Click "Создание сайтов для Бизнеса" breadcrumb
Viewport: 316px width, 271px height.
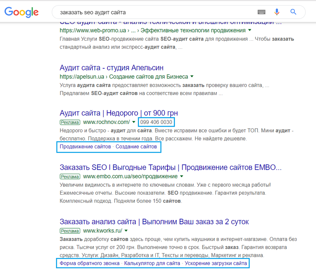tap(149, 77)
